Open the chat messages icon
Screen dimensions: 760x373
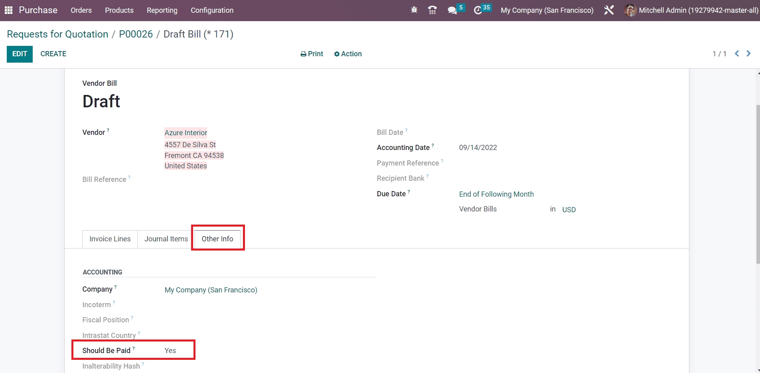click(x=452, y=10)
